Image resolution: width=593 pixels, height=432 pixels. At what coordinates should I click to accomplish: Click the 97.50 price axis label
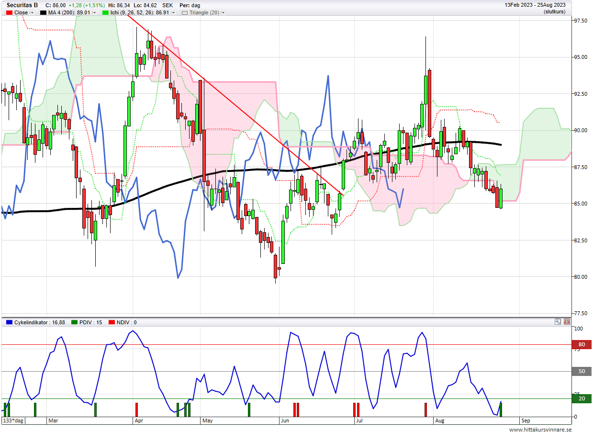click(x=581, y=21)
